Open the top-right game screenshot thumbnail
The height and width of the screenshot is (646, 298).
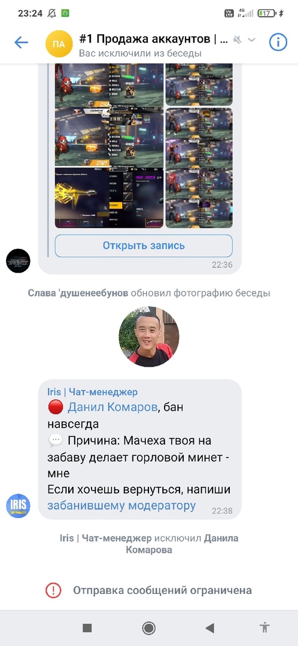(199, 84)
